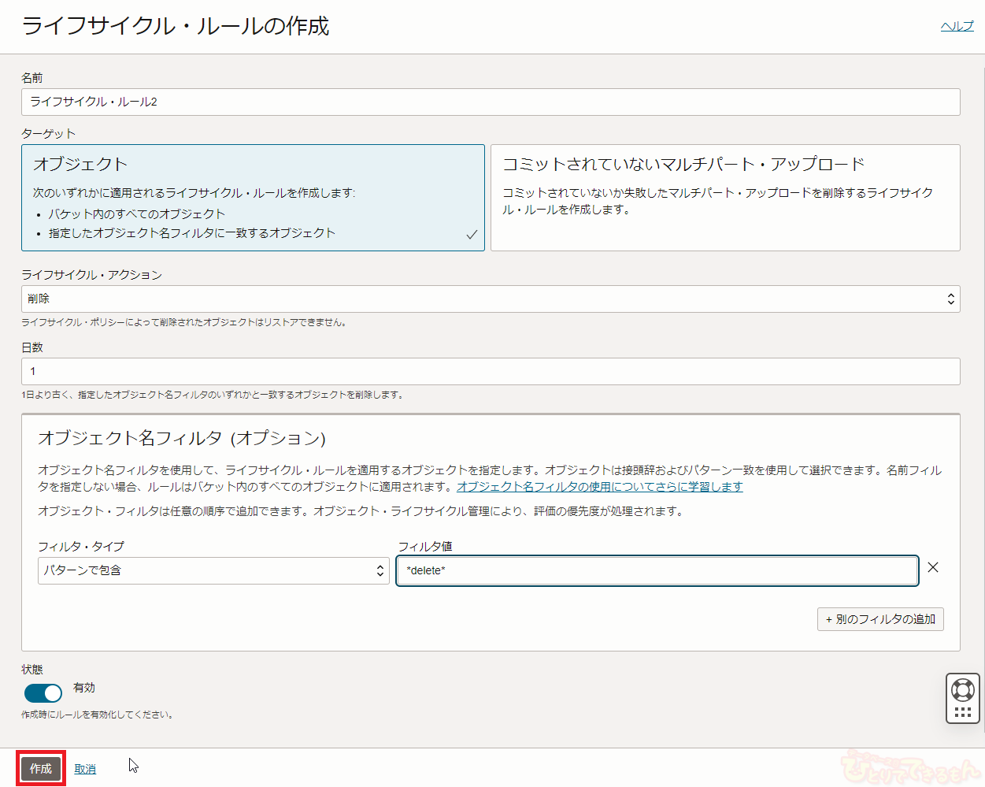Click the フィルタ値 field containing *delete*
Image resolution: width=985 pixels, height=787 pixels.
[657, 571]
